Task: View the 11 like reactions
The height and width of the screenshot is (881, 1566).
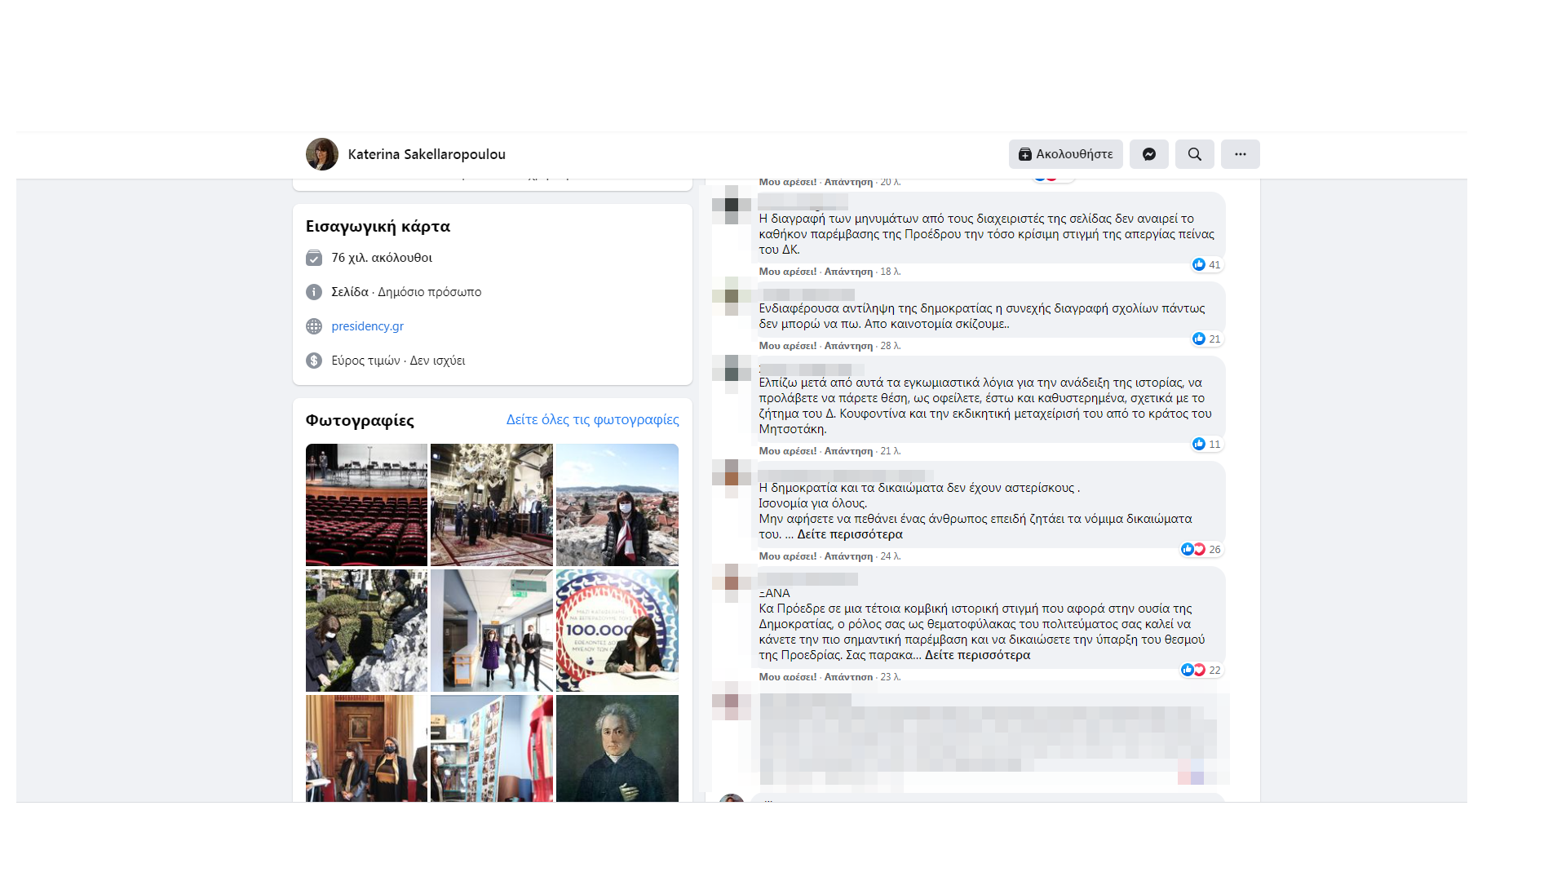Action: click(1206, 444)
